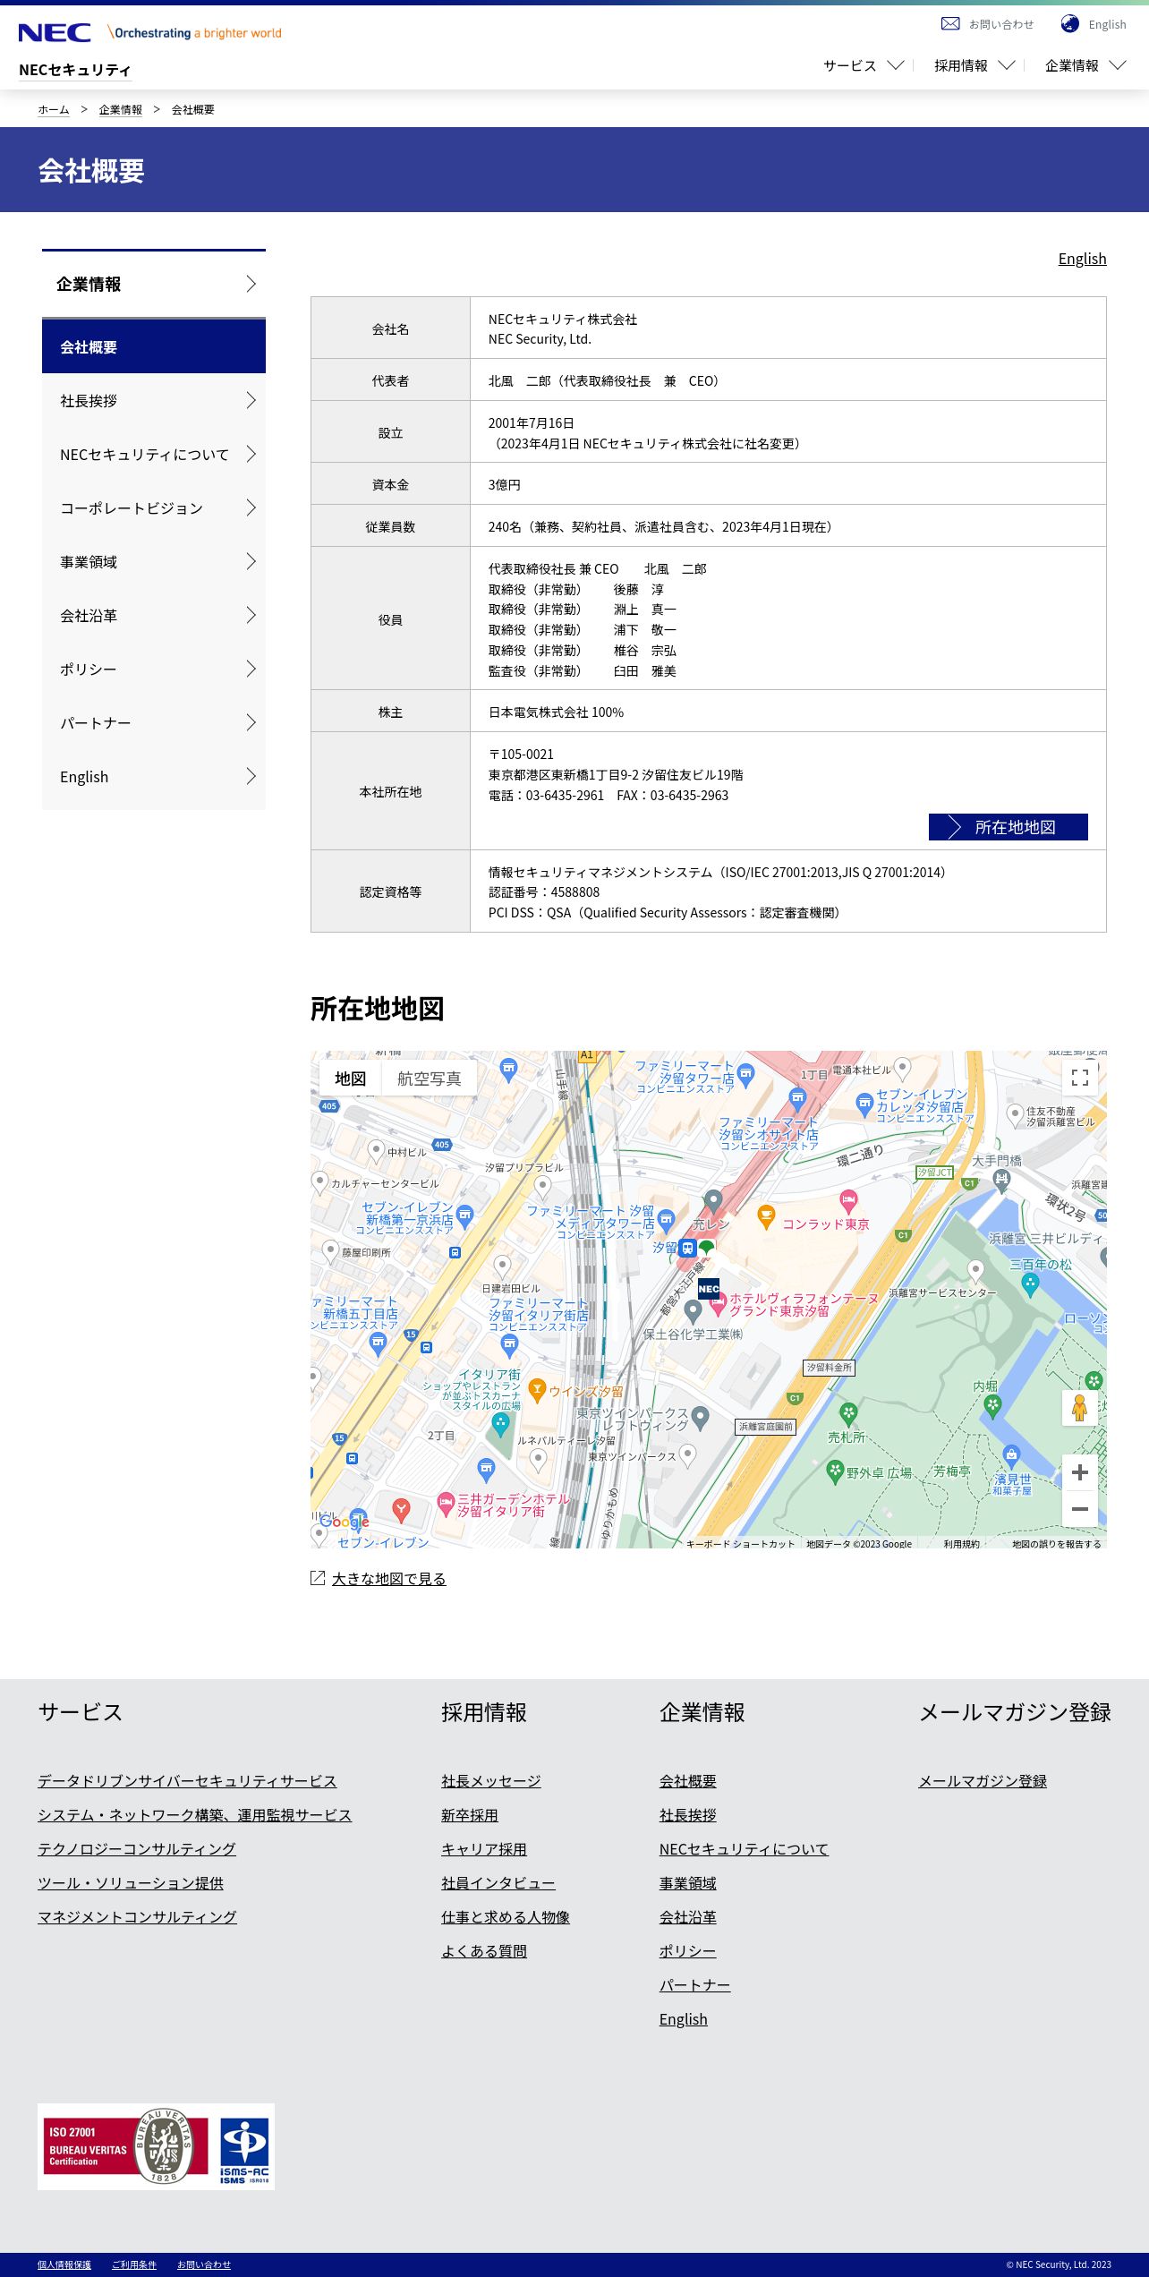
Task: Select 会社概要 active sidebar item
Action: pos(154,346)
